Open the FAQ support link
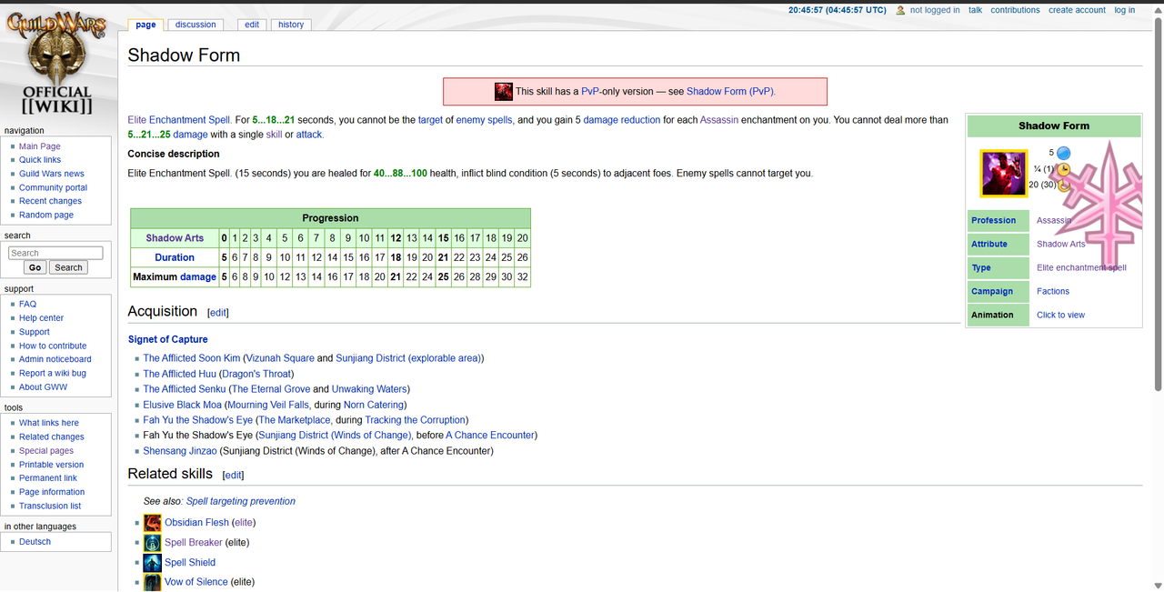 [x=27, y=304]
